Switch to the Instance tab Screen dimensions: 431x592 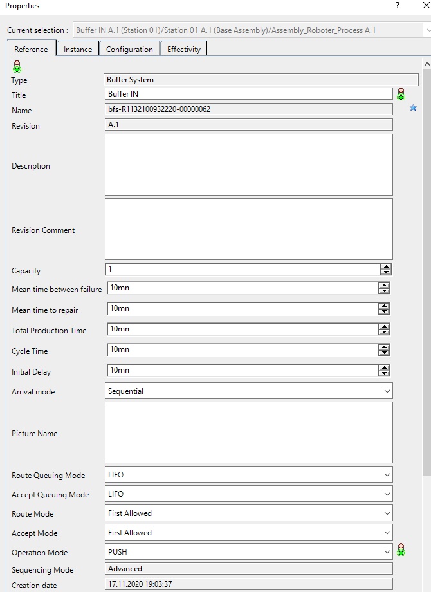pos(78,49)
